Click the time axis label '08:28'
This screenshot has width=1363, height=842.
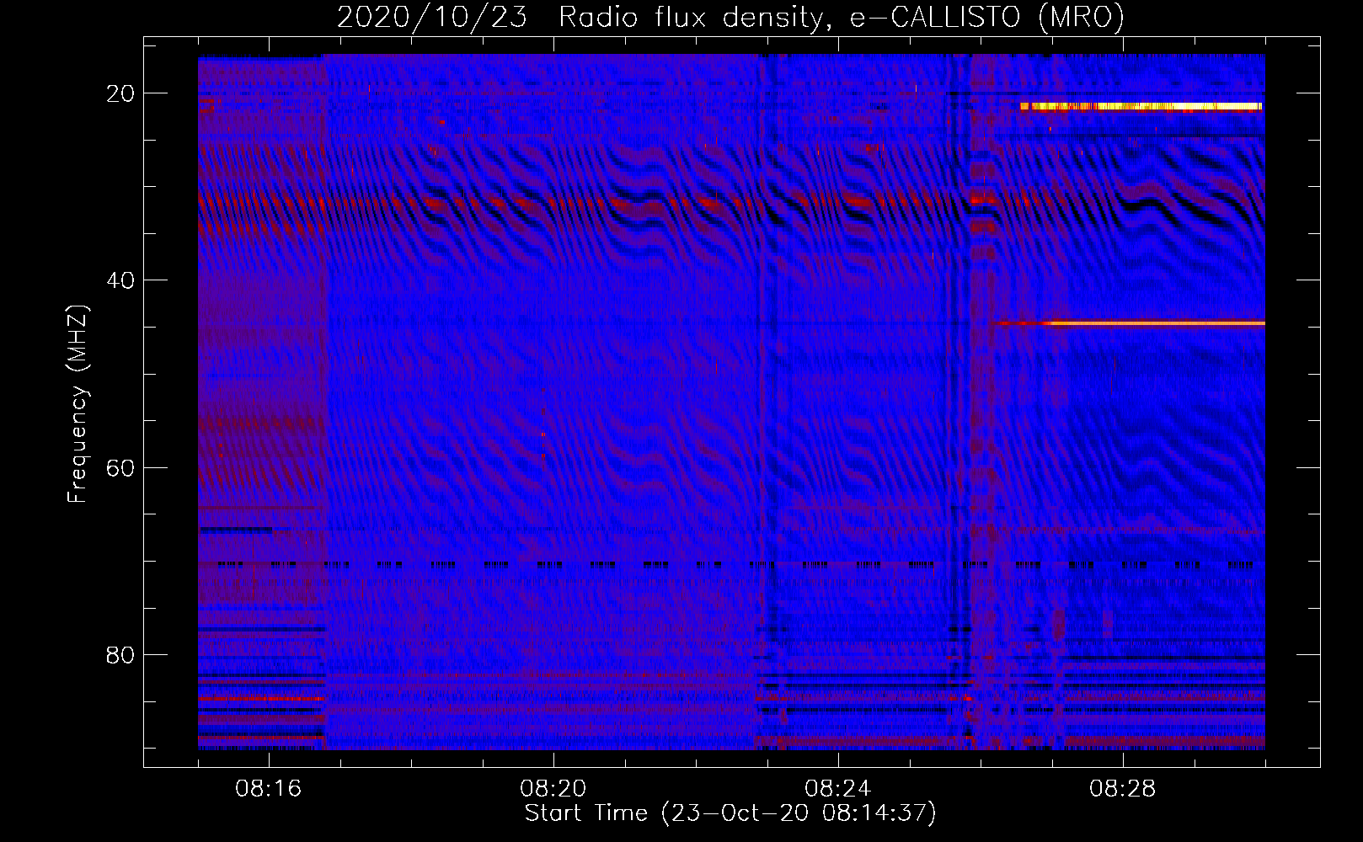[1123, 789]
